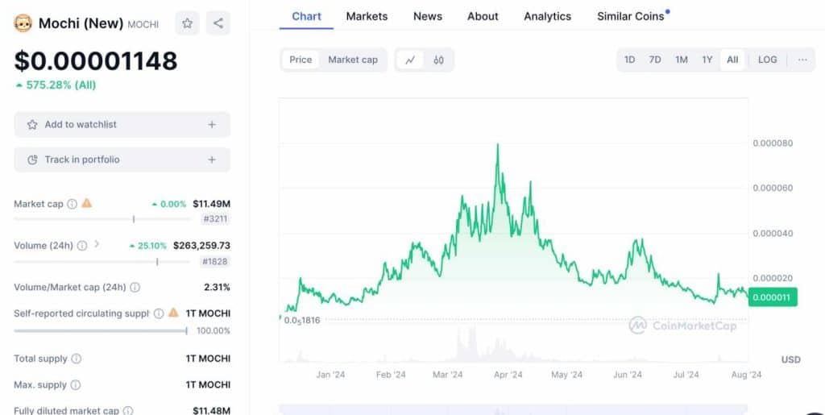825x415 pixels.
Task: Click the Volume rank slider bar
Action: (x=102, y=261)
